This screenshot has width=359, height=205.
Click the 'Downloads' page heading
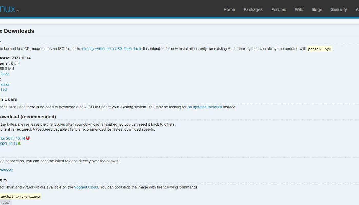19,31
